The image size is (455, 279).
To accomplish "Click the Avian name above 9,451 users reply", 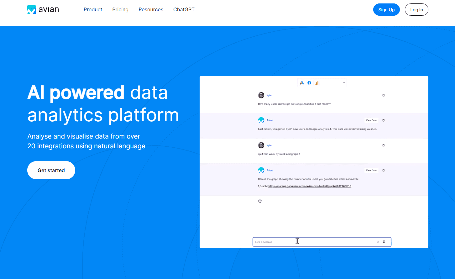I will [270, 120].
